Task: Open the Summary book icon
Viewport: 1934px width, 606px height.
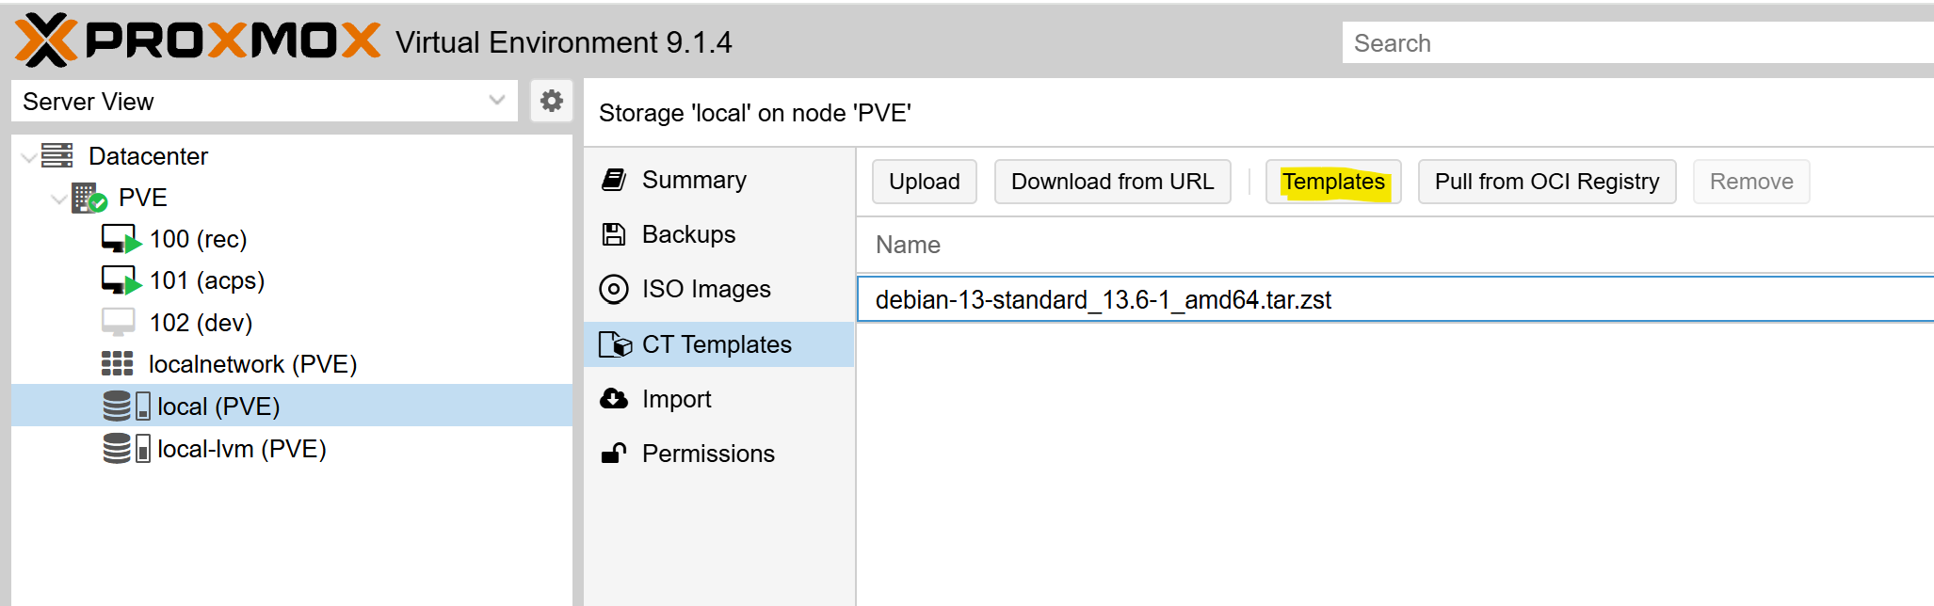Action: 614,180
